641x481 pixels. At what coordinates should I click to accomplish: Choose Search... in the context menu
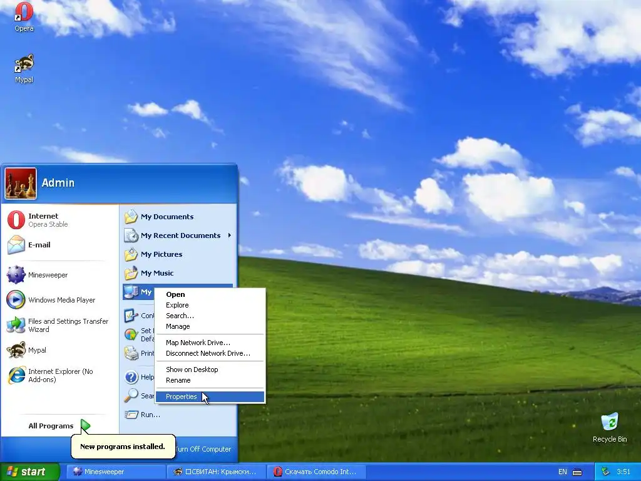(x=210, y=316)
